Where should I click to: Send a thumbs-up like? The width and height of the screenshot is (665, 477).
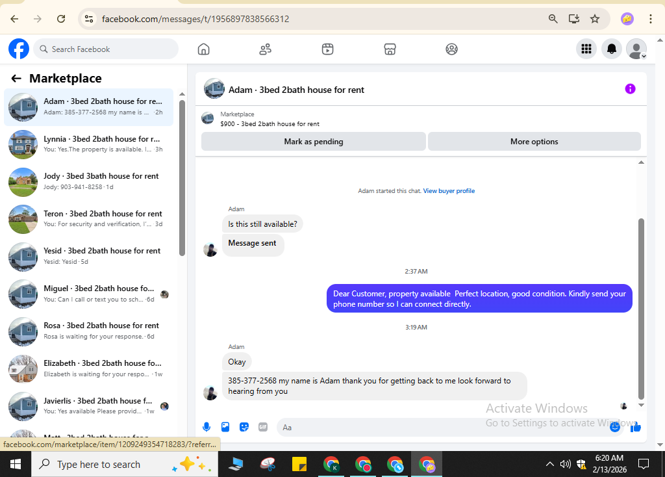(635, 428)
